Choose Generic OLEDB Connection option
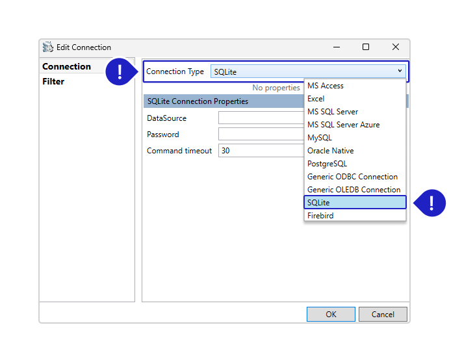This screenshot has width=449, height=362. pos(353,190)
